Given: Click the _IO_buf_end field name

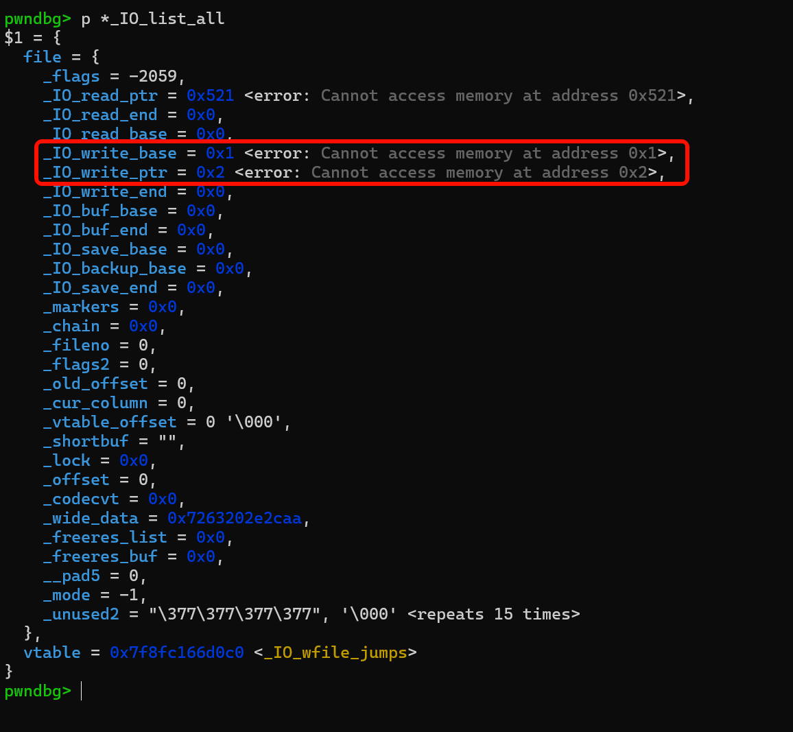Looking at the screenshot, I should point(95,231).
